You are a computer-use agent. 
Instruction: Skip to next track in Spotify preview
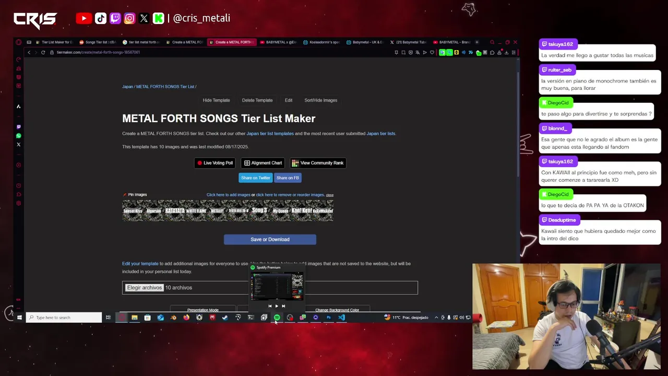click(283, 306)
